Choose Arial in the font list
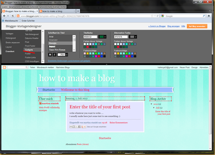The height and width of the screenshot is (155, 215). pyautogui.click(x=60, y=36)
